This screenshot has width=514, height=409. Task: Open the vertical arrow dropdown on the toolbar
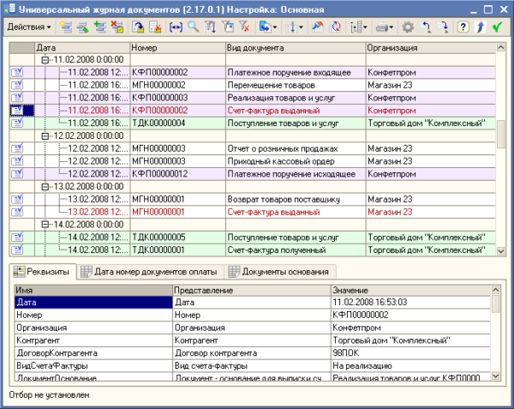coord(294,27)
